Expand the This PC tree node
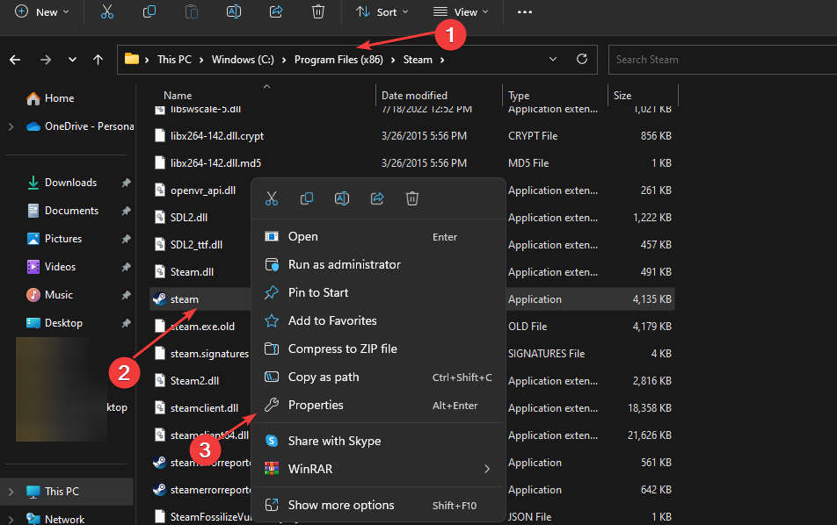This screenshot has width=837, height=525. (11, 492)
